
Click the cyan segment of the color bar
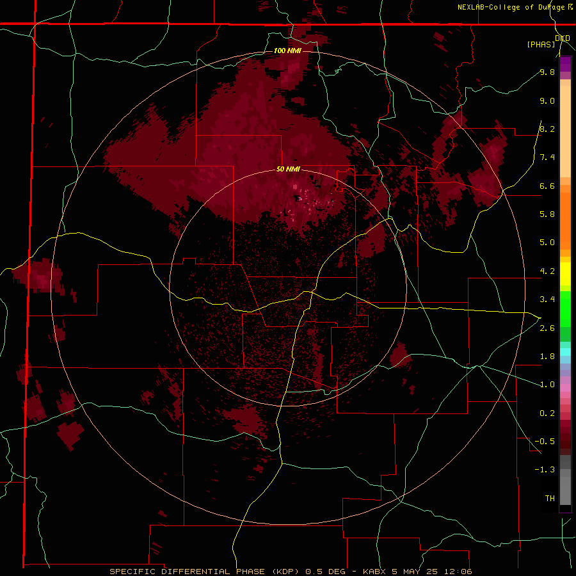pos(565,352)
